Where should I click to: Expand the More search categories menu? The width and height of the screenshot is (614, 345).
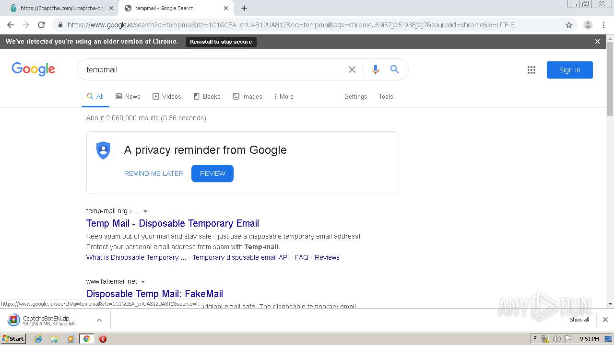[x=283, y=96]
